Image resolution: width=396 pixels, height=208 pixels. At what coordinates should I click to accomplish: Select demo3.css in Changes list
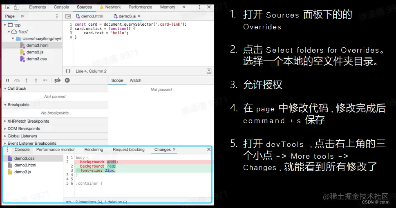(x=24, y=158)
